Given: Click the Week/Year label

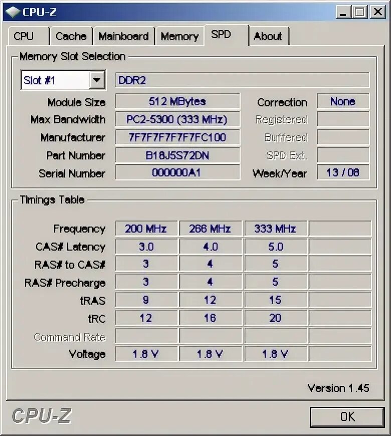Looking at the screenshot, I should [x=280, y=173].
